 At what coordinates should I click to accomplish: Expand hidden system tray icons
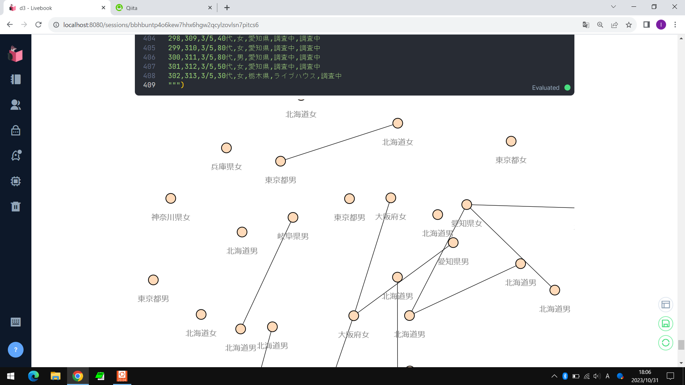click(554, 376)
